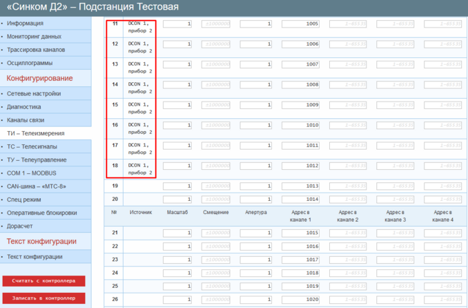Open ТУ – Телеуправление section
This screenshot has width=468, height=308.
click(x=37, y=160)
